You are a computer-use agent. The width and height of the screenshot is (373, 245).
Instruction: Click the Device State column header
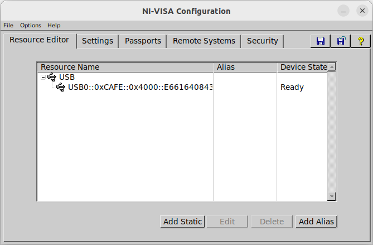pos(302,67)
